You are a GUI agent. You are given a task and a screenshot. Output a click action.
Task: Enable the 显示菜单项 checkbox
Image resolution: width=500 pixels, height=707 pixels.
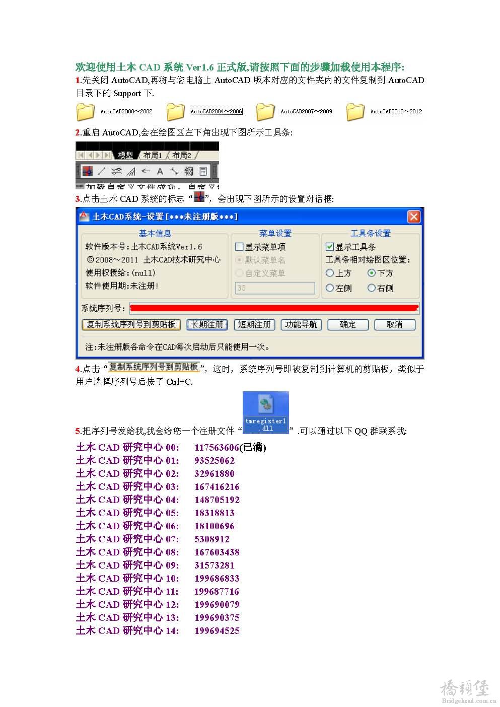click(239, 247)
